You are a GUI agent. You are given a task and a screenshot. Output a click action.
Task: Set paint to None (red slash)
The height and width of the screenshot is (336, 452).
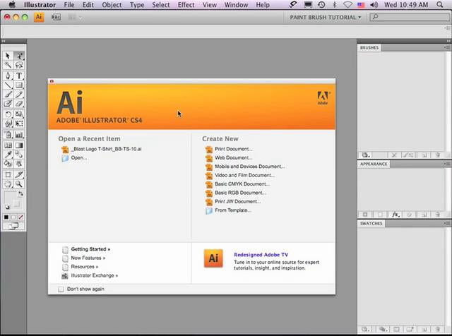[x=21, y=217]
